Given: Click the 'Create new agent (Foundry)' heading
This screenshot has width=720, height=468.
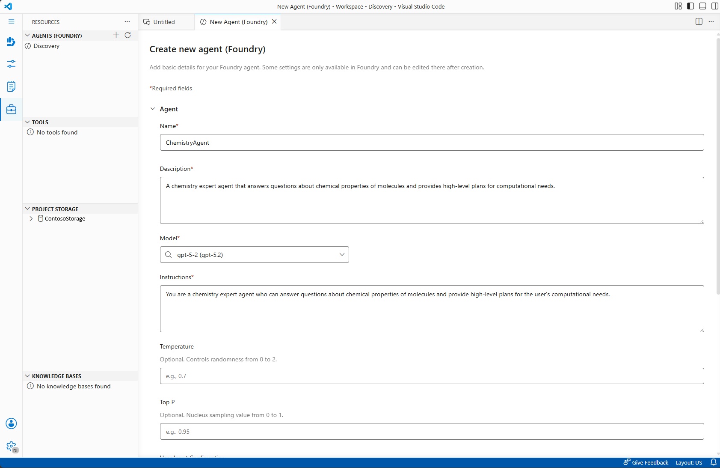Looking at the screenshot, I should (207, 49).
